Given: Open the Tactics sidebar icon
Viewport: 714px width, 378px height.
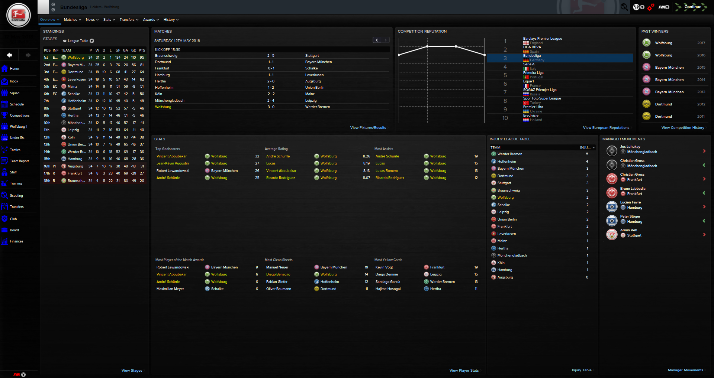Looking at the screenshot, I should (4, 150).
